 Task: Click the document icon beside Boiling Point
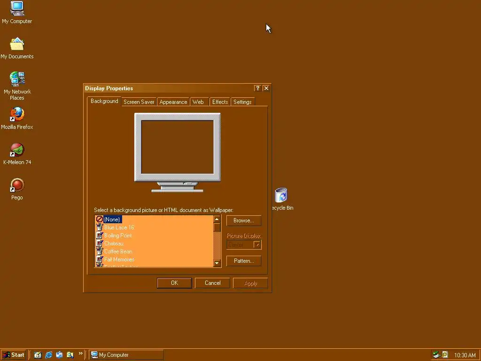coord(100,235)
